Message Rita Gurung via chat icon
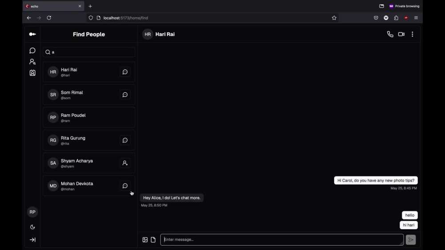 [x=125, y=140]
